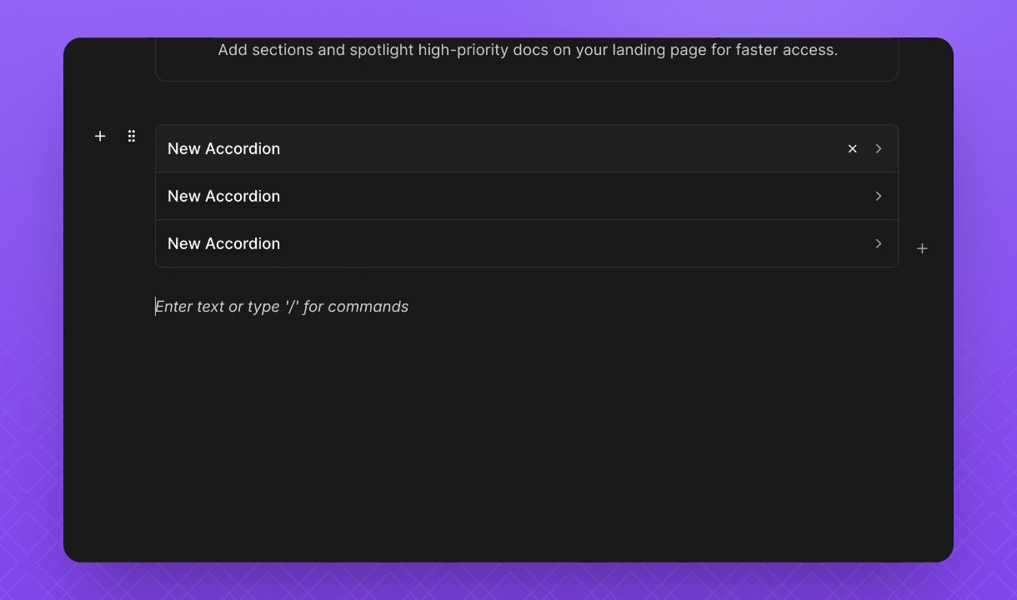Expand the third New Accordion chevron

(879, 243)
